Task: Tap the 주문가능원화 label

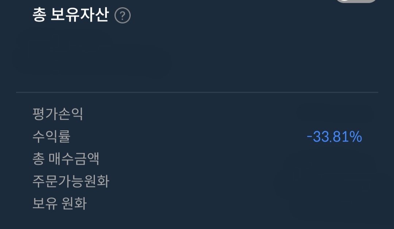Action: point(71,181)
